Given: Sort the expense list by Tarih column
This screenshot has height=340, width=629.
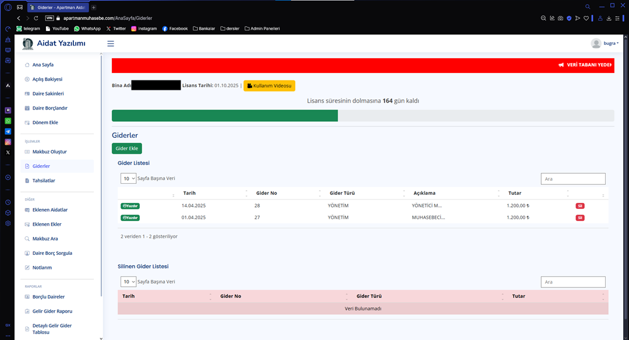Looking at the screenshot, I should coord(189,193).
